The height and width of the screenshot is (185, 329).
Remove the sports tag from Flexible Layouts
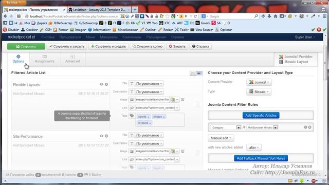149,117
